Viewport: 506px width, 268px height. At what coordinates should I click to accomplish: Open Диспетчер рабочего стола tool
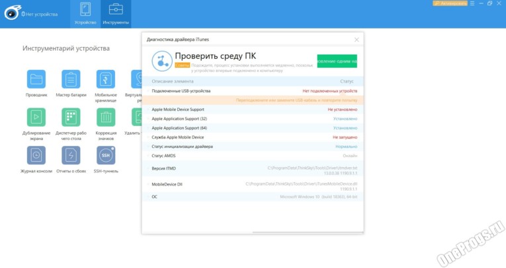coord(71,117)
